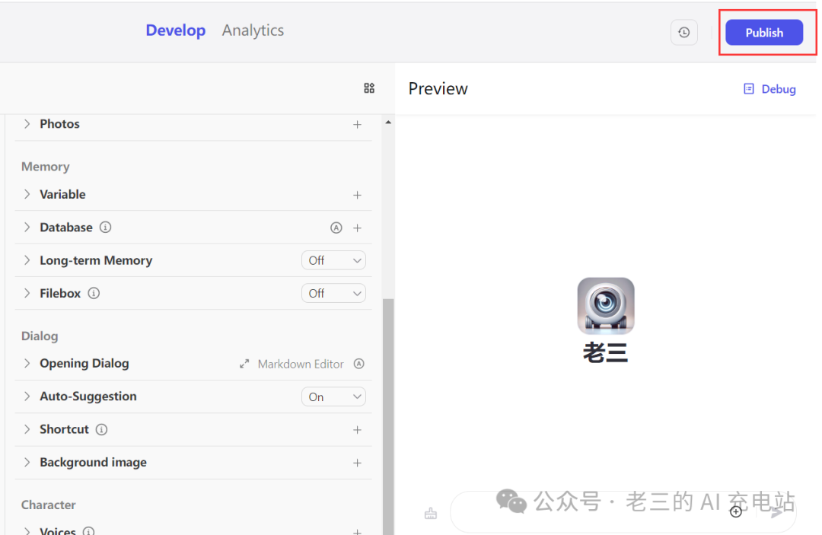Click the vertical scrollbar thumb of the left panel
This screenshot has width=822, height=535.
(388, 416)
